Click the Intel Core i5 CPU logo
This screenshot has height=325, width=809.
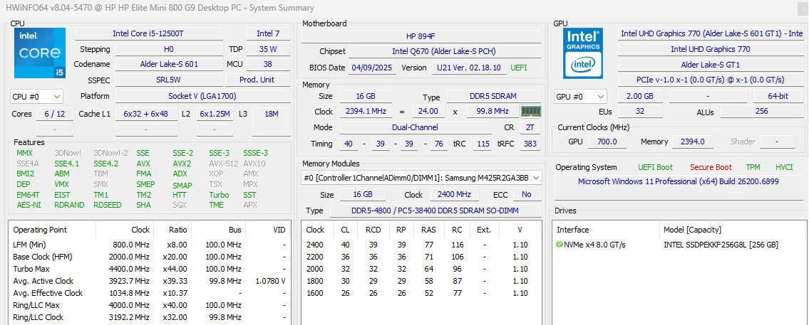40,53
